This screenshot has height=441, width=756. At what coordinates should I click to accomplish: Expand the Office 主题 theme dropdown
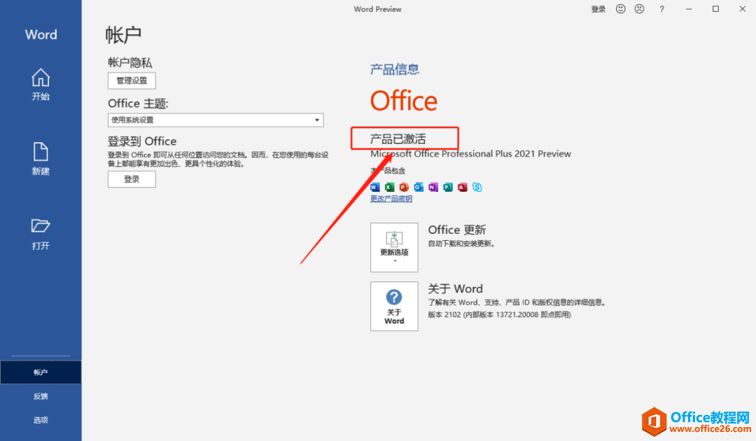(x=216, y=120)
